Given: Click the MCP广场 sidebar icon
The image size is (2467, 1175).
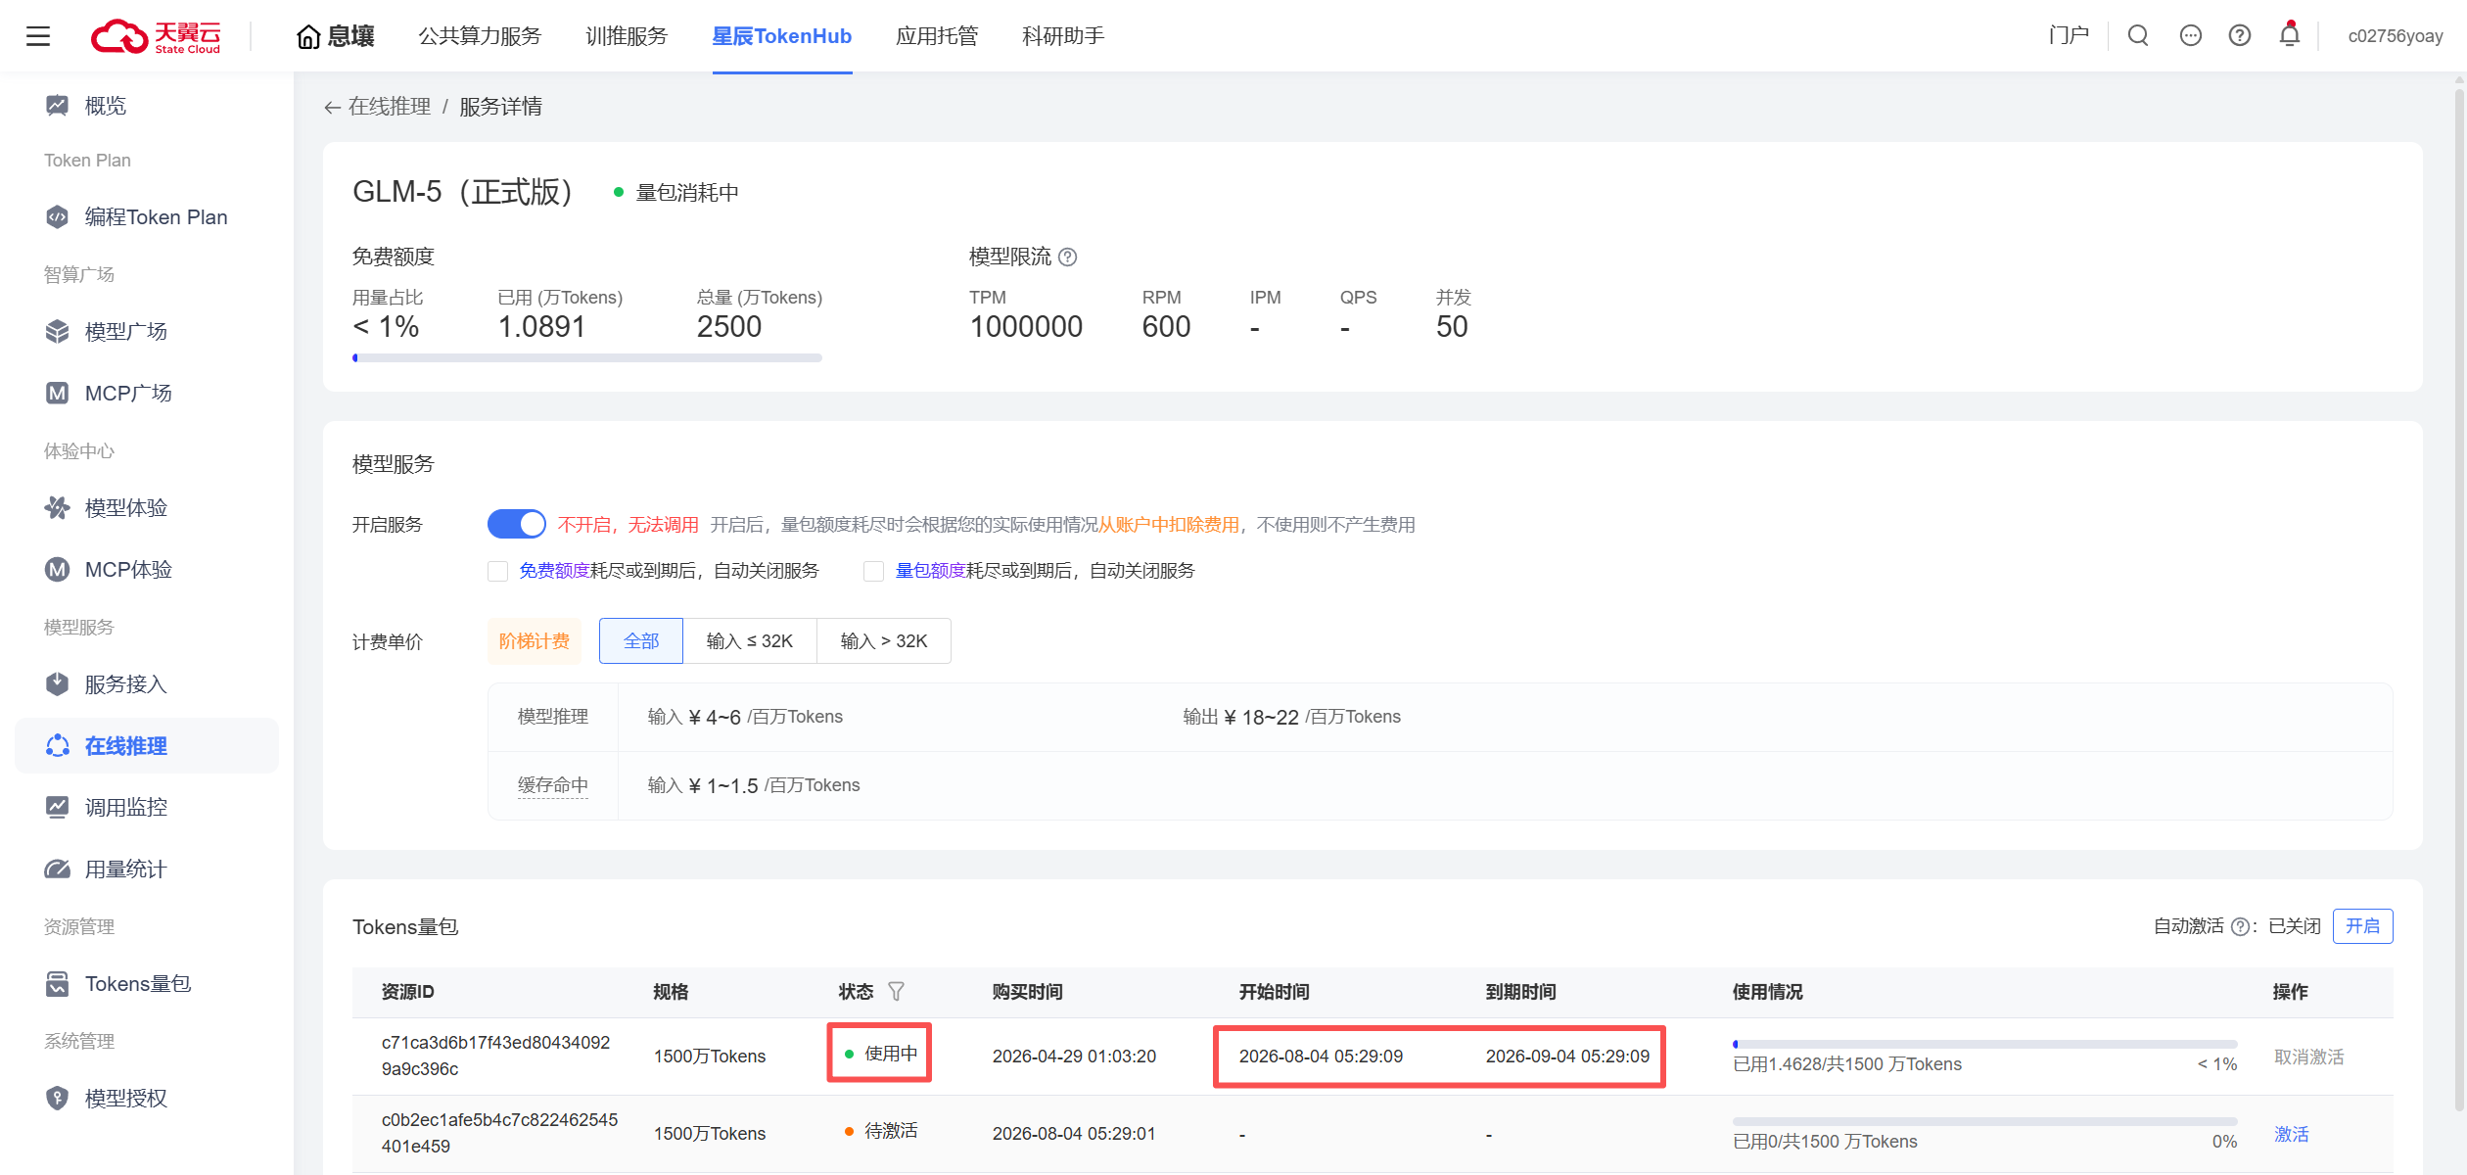Looking at the screenshot, I should pyautogui.click(x=57, y=394).
